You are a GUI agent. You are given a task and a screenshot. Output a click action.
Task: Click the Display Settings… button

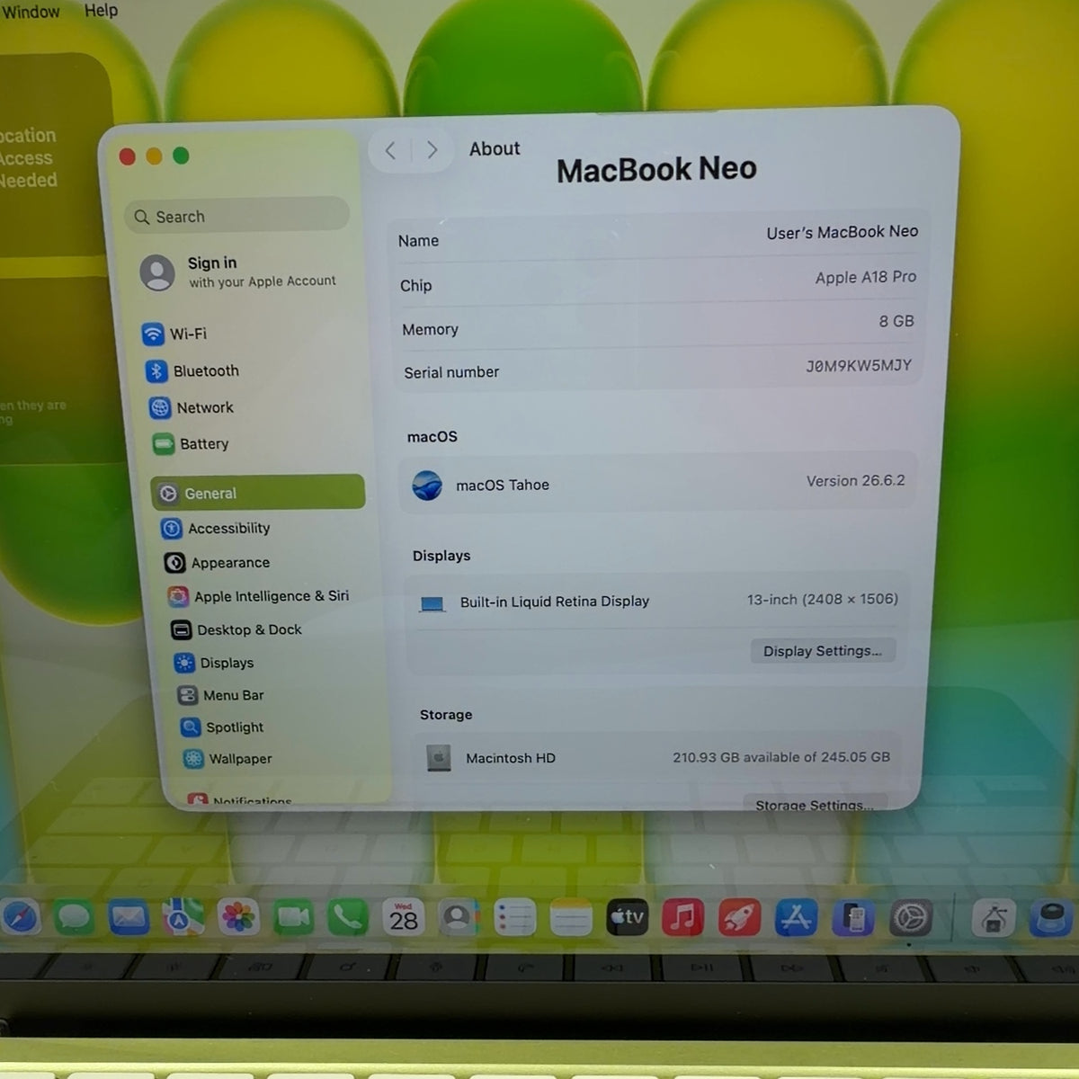823,651
